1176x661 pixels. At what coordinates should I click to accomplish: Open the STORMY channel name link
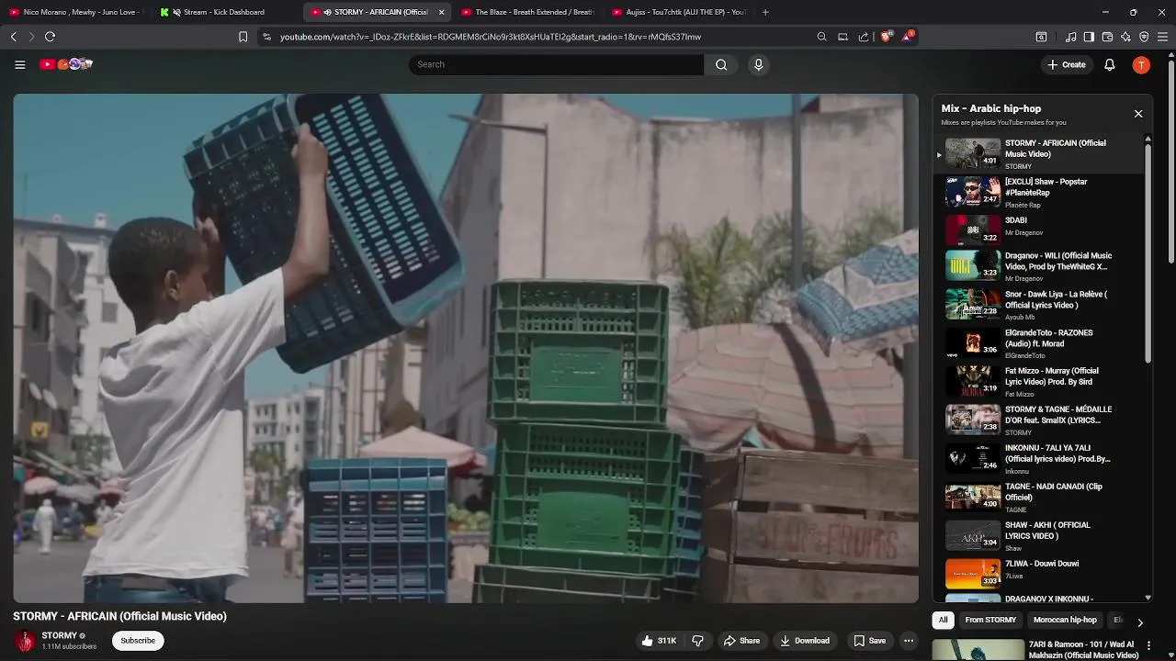coord(60,635)
